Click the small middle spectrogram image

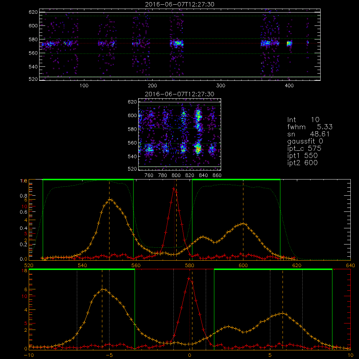click(180, 134)
